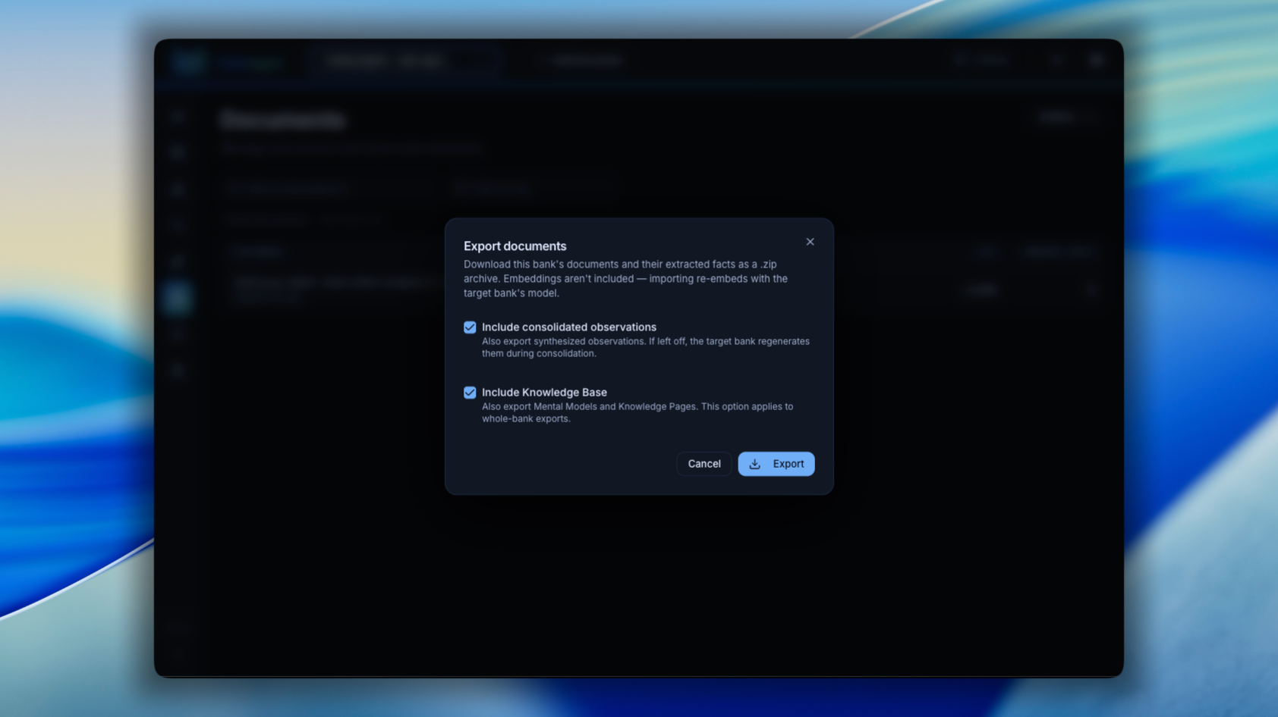The width and height of the screenshot is (1278, 717).
Task: Click the Export button
Action: click(776, 464)
